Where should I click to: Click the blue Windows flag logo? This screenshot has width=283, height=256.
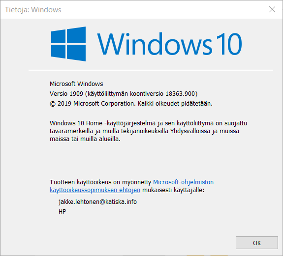click(68, 44)
